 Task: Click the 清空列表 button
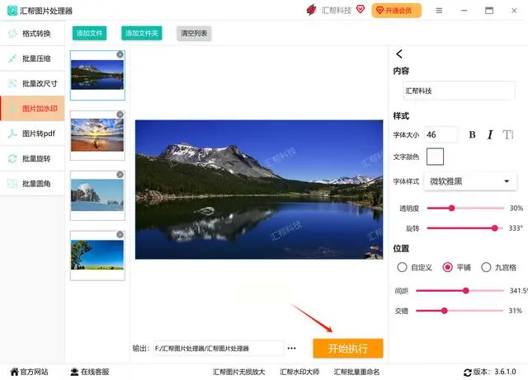tap(194, 33)
